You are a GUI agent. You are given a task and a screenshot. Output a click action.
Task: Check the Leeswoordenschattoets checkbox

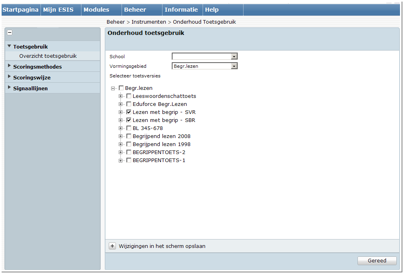tap(129, 96)
